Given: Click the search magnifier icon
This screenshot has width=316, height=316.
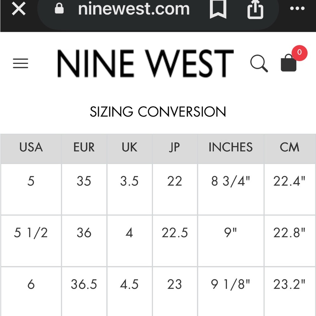Looking at the screenshot, I should coord(259,63).
